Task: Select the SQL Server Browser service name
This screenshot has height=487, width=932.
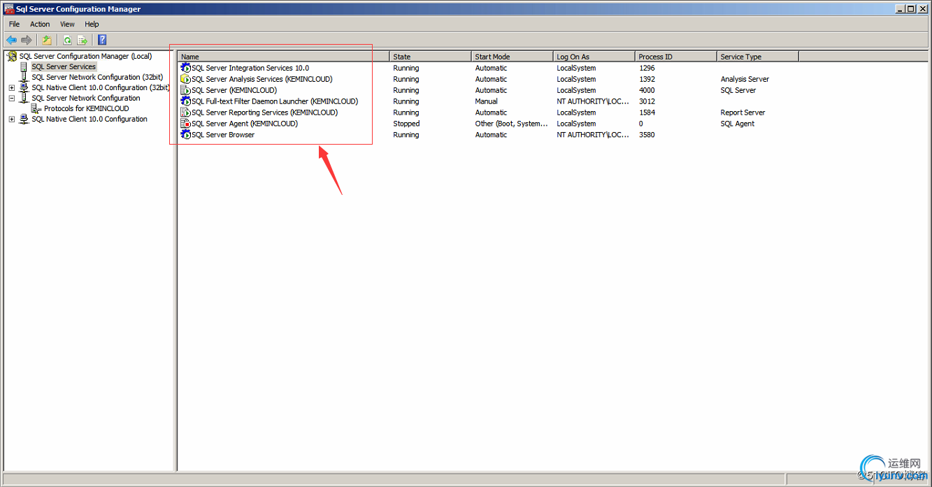Action: [x=223, y=135]
